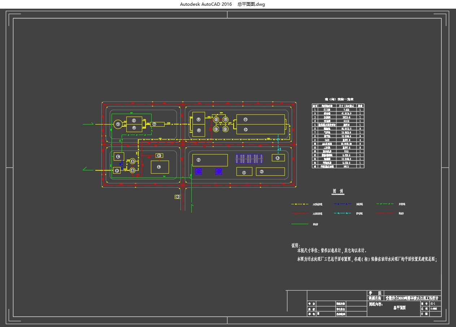Select the 总平面图 title block cell
The image size is (456, 327).
[x=399, y=308]
